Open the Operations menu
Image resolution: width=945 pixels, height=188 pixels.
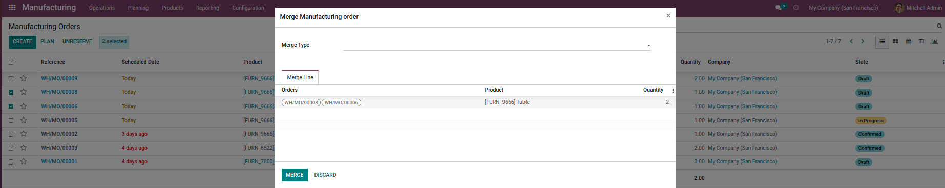[x=102, y=8]
